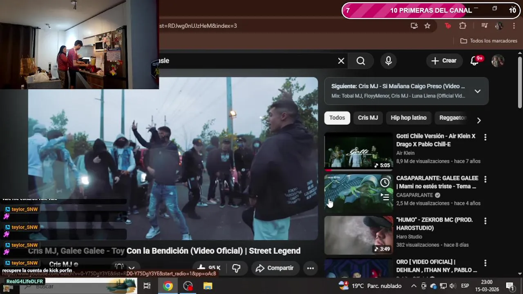Open the weather widget showing 19°C
The image size is (523, 294).
pyautogui.click(x=370, y=286)
